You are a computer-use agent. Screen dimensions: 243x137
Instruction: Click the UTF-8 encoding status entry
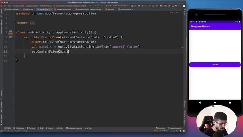coord(164,131)
